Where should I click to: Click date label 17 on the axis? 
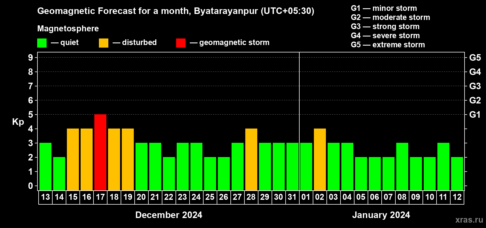click(100, 197)
